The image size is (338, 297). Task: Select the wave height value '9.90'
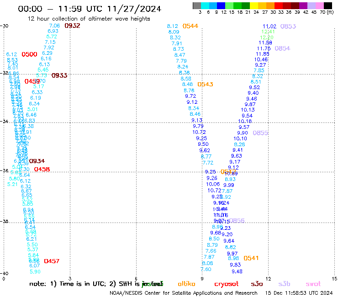243,133
